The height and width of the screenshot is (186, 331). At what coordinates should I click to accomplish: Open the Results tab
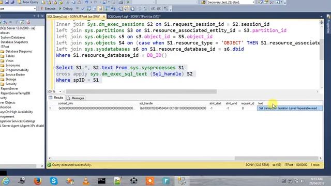[56, 98]
